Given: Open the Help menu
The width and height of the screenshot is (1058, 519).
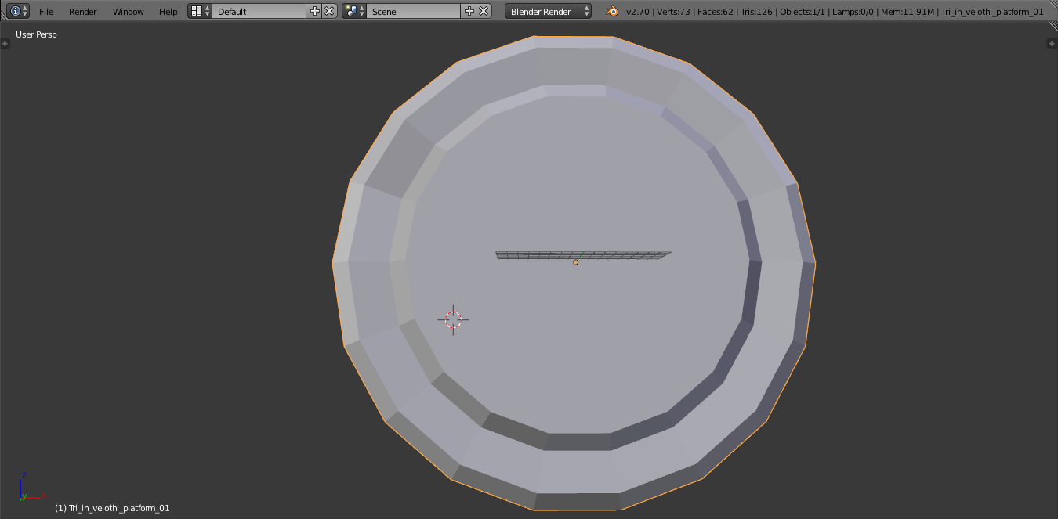Looking at the screenshot, I should click(168, 12).
